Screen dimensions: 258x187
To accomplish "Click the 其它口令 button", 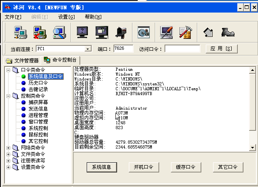I will coord(228,167).
